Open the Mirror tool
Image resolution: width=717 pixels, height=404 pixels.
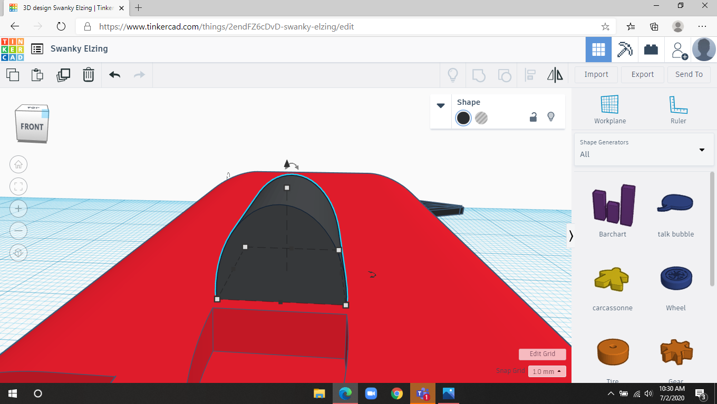tap(554, 75)
